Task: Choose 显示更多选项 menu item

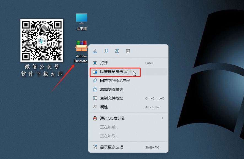Action: (x=128, y=147)
